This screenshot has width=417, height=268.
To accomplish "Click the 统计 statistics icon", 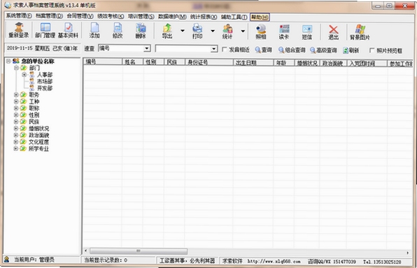I will click(x=227, y=31).
